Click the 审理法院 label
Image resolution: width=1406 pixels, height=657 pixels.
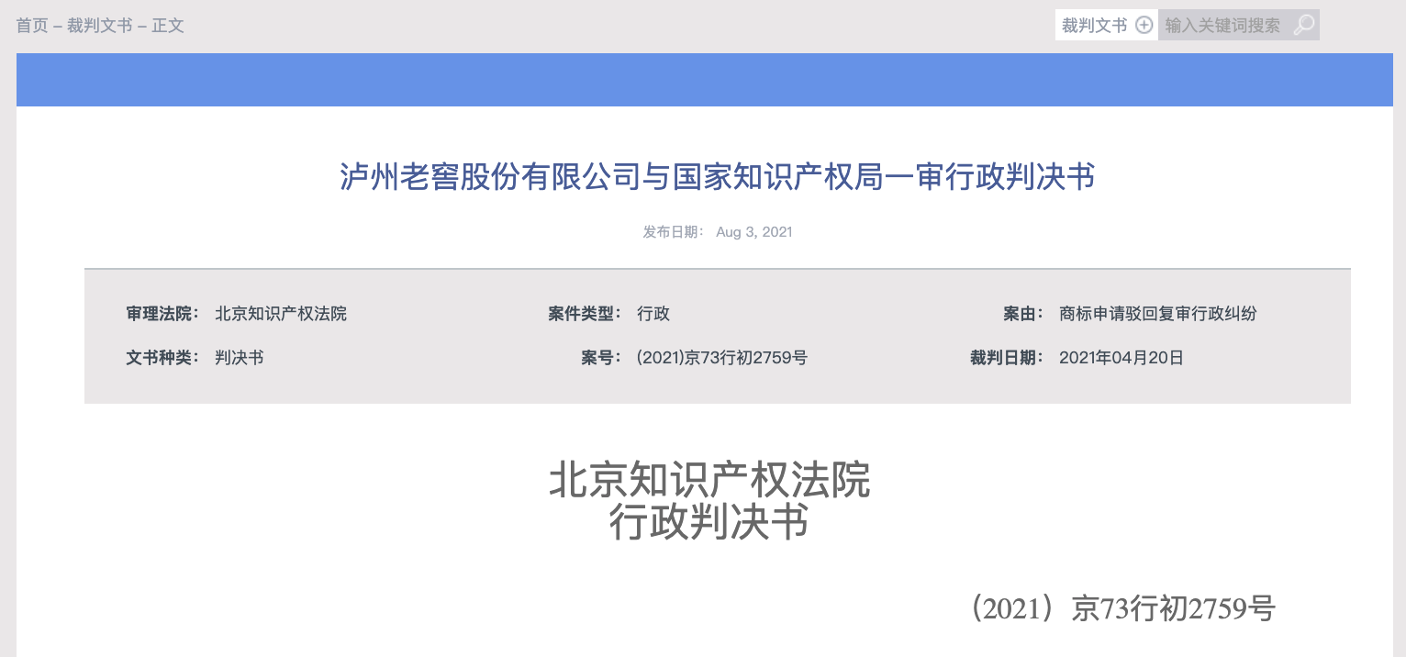[162, 314]
